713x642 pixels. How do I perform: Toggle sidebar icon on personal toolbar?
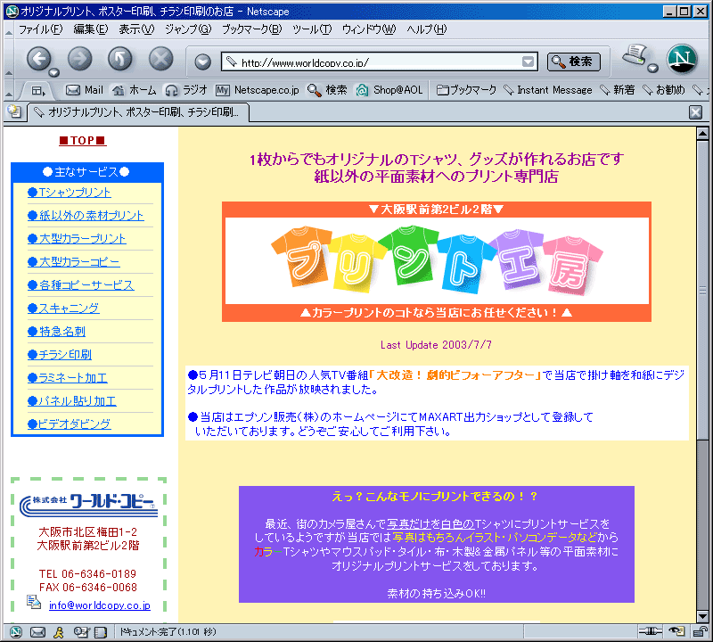37,91
